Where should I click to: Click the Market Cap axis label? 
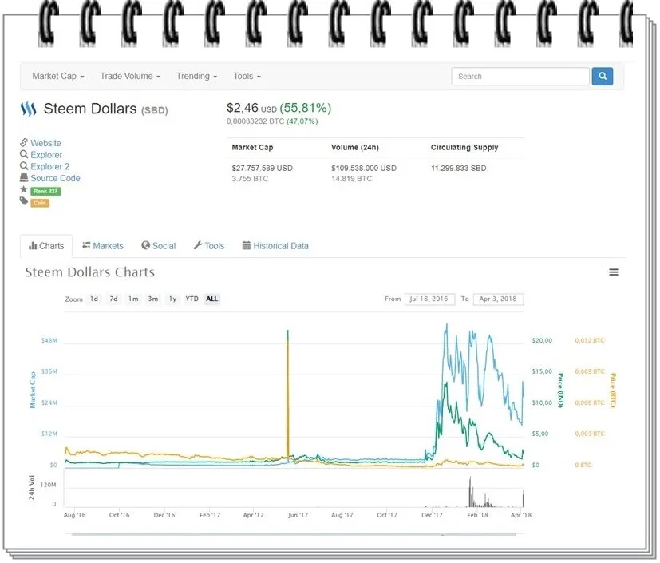pyautogui.click(x=33, y=390)
